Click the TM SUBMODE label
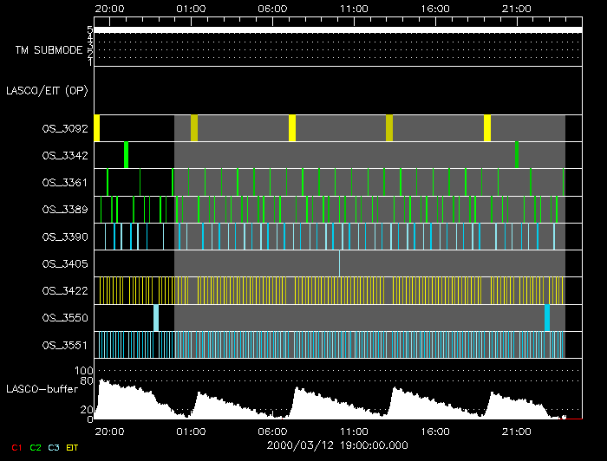 pos(49,50)
